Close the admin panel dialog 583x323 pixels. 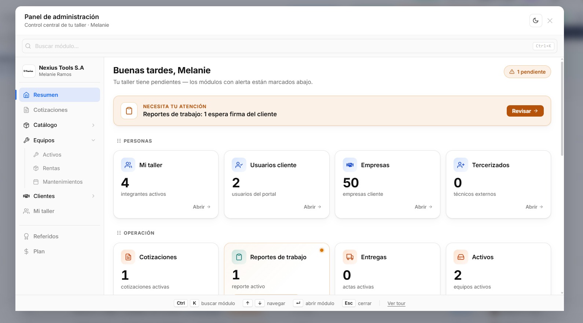coord(550,21)
